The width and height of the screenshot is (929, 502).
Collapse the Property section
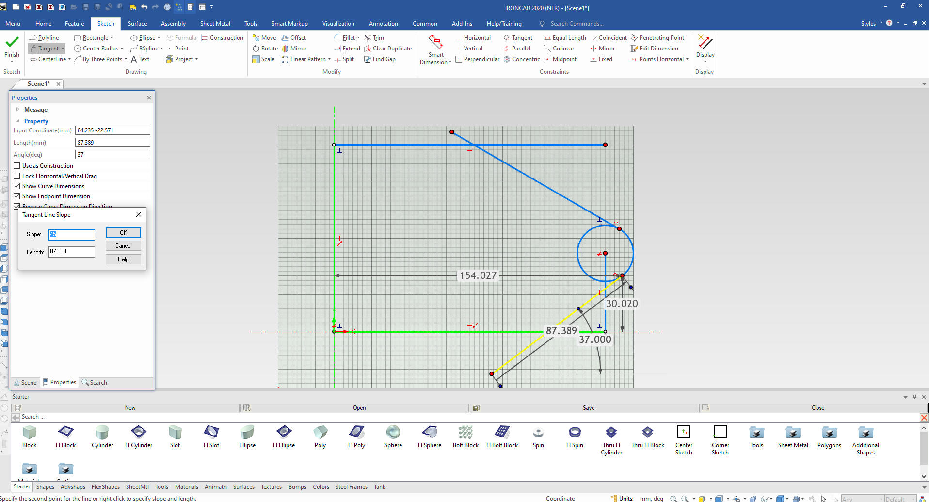(x=18, y=121)
